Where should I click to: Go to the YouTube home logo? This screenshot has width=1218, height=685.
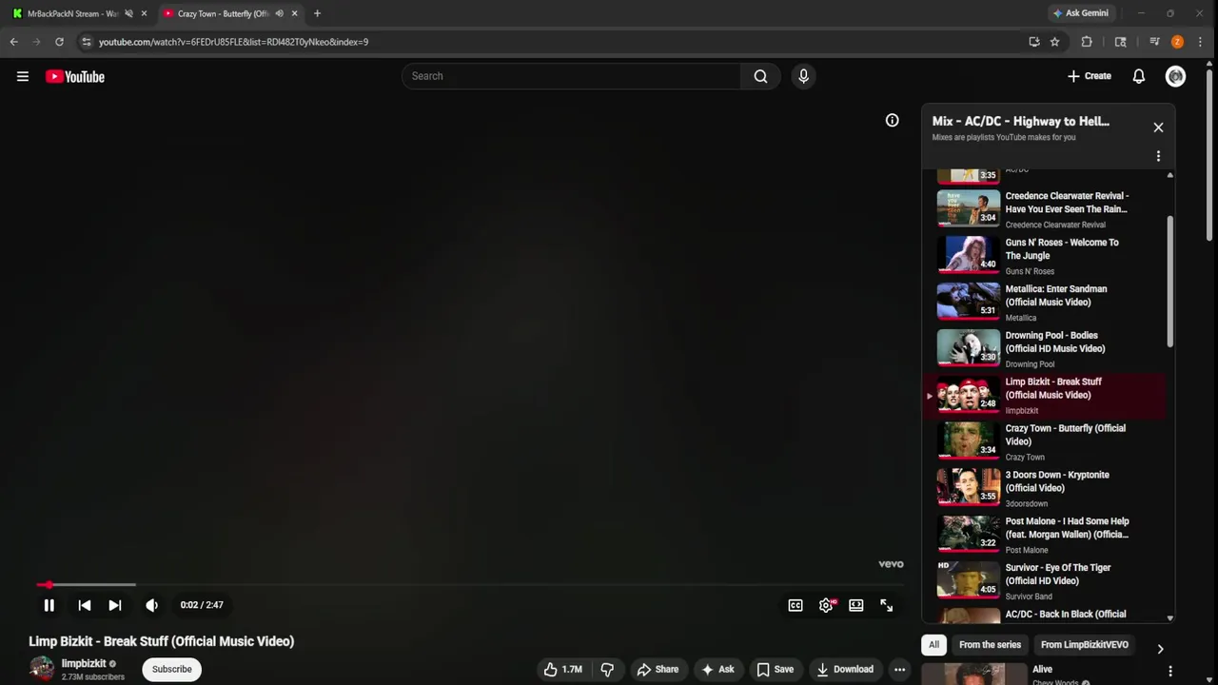pyautogui.click(x=75, y=76)
